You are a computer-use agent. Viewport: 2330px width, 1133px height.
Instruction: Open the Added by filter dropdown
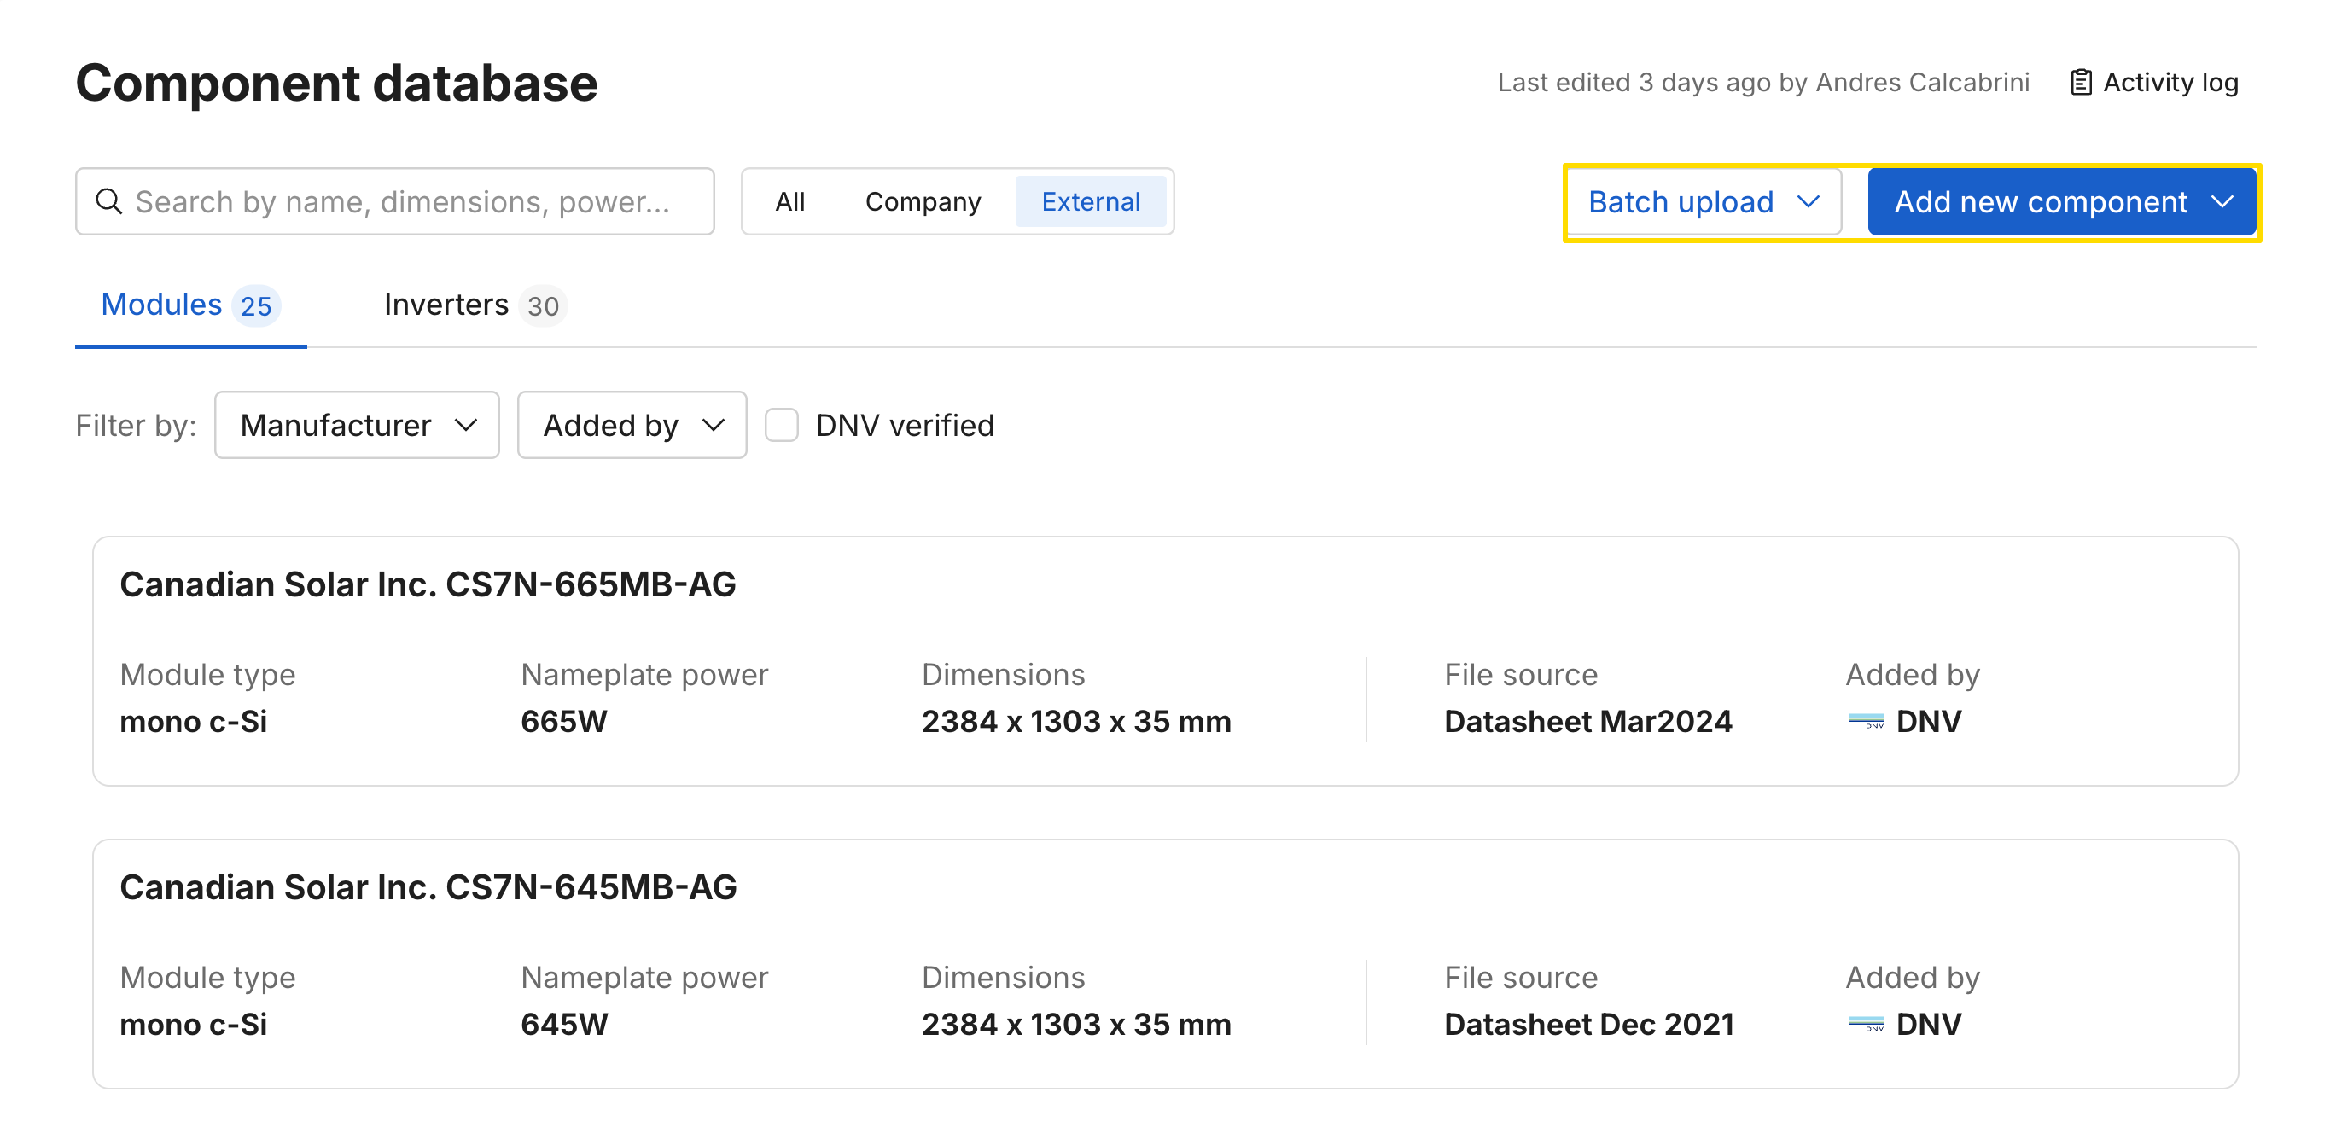632,425
